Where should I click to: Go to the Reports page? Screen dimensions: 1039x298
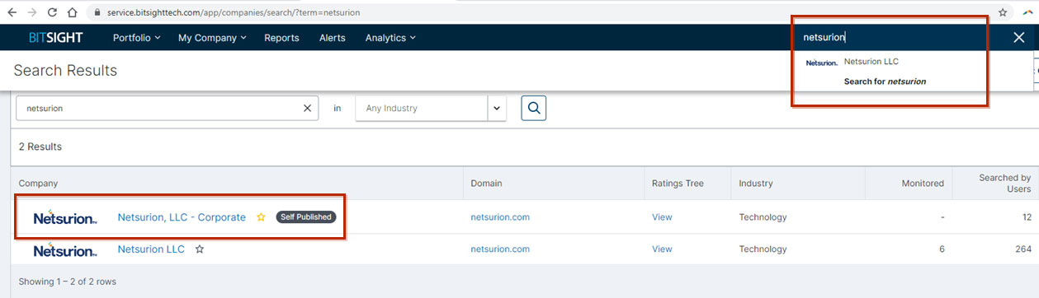coord(281,38)
